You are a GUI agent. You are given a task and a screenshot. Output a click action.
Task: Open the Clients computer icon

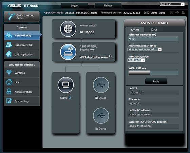click(66, 85)
